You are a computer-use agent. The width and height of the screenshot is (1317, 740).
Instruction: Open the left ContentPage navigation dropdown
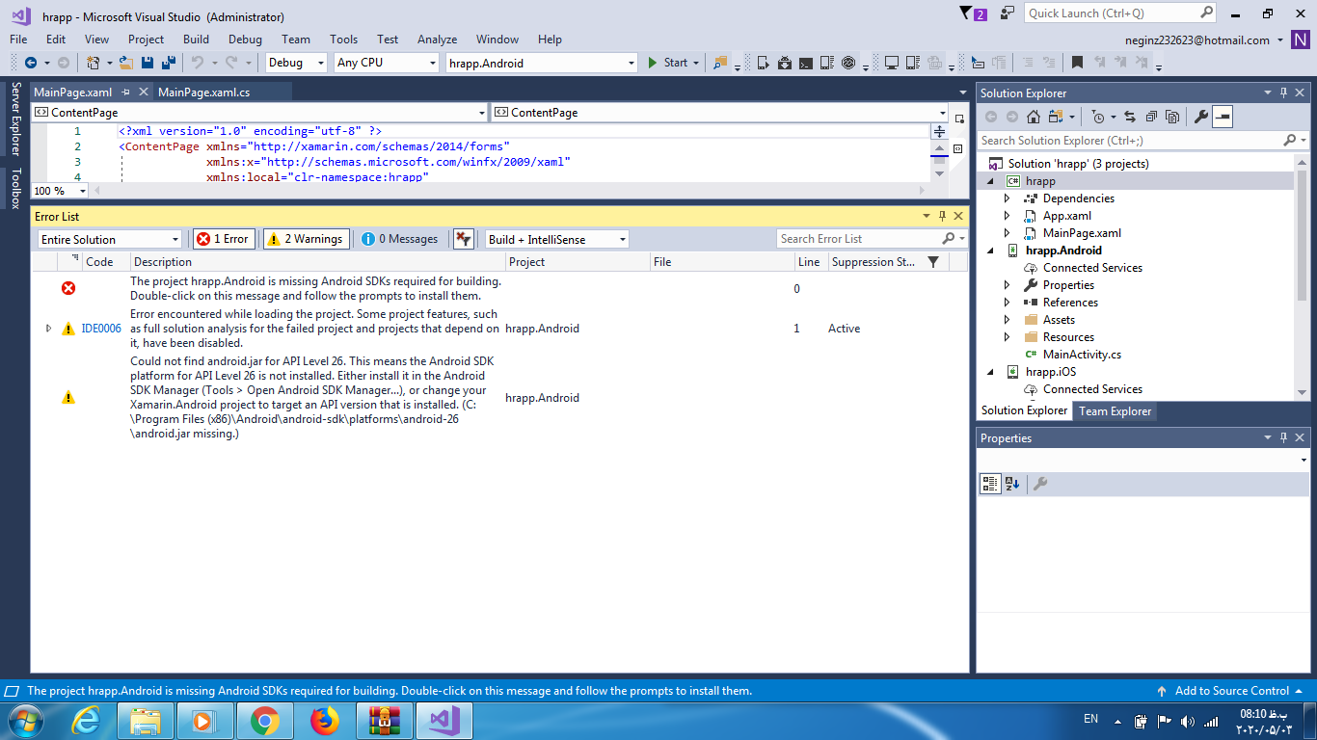(x=259, y=113)
